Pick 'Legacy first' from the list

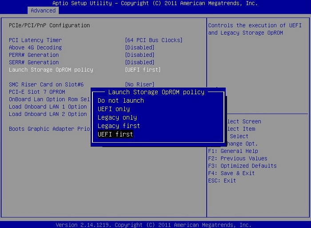click(x=119, y=126)
